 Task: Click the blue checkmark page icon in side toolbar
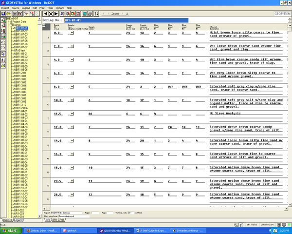tap(3, 54)
